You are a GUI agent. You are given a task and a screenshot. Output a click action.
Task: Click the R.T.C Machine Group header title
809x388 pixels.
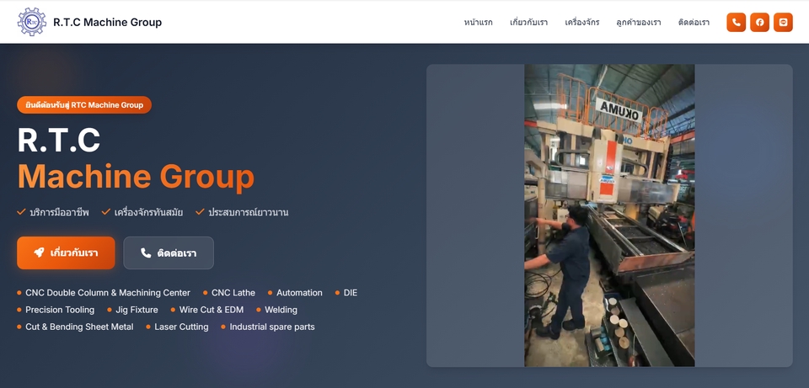(x=107, y=22)
